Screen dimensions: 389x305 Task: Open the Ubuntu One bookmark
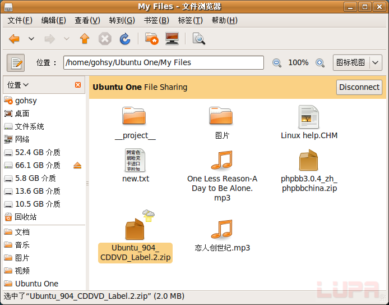[44, 284]
